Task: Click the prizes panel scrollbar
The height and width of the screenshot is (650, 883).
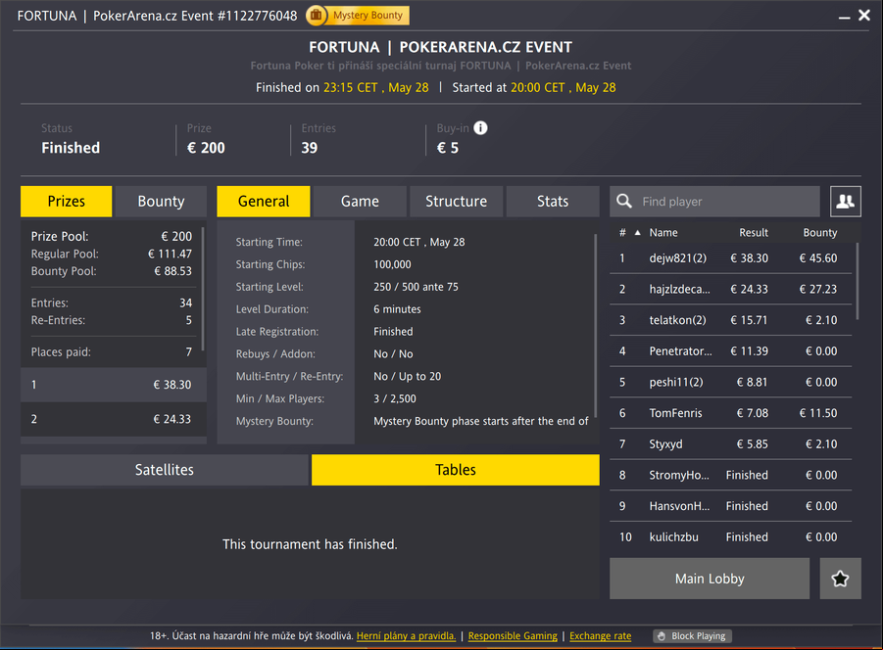Action: click(203, 289)
